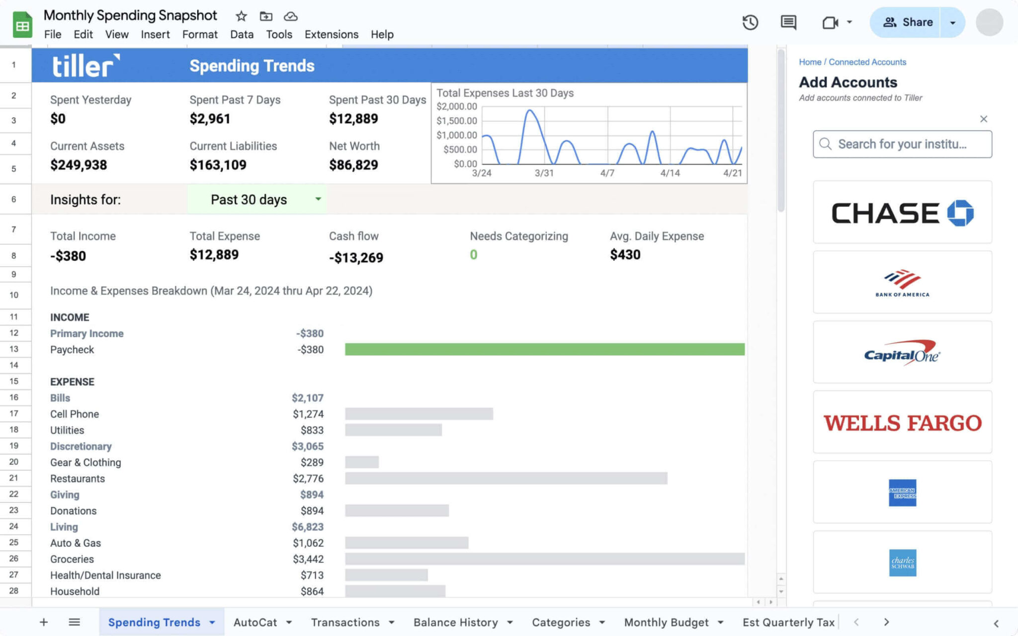1018x636 pixels.
Task: Open the Past 30 days insights dropdown
Action: pyautogui.click(x=318, y=199)
